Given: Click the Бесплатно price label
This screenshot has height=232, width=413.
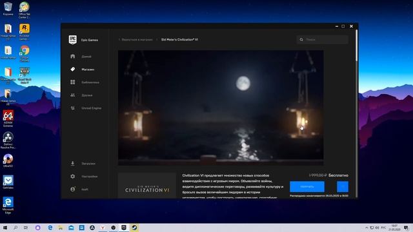Looking at the screenshot, I should coord(338,175).
